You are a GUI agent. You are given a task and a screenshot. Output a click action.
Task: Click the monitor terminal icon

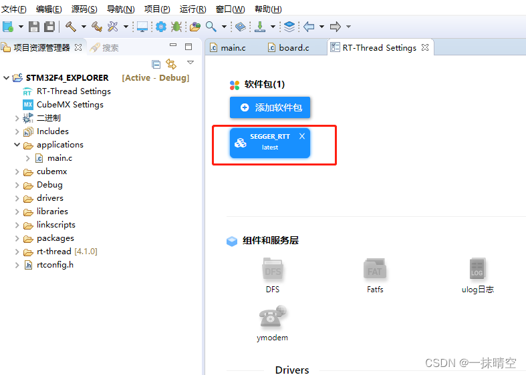click(x=142, y=27)
